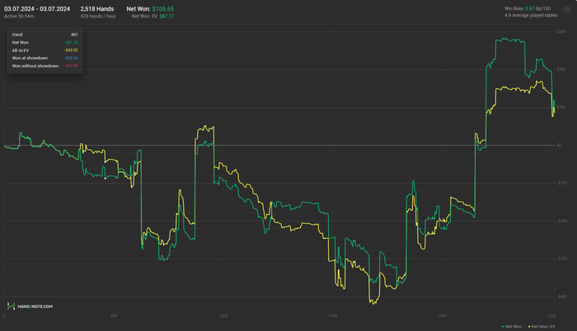Click the white hand marker on yellow line
Image resolution: width=577 pixels, height=331 pixels.
tap(106, 162)
